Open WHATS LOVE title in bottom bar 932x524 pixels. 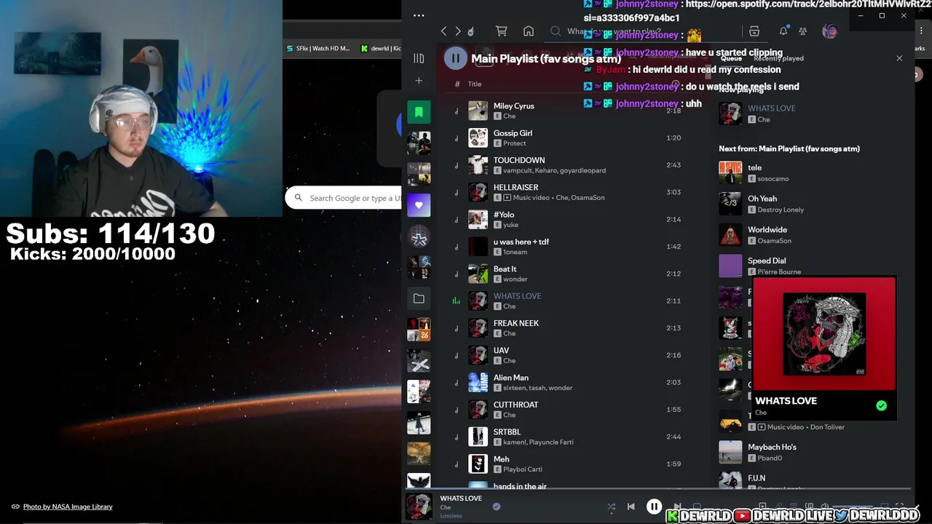(461, 499)
